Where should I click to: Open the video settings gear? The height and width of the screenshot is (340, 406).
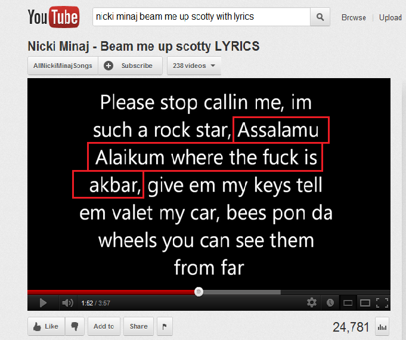(x=312, y=302)
